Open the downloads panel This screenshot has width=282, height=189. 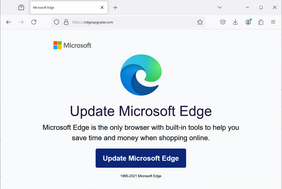tap(235, 22)
